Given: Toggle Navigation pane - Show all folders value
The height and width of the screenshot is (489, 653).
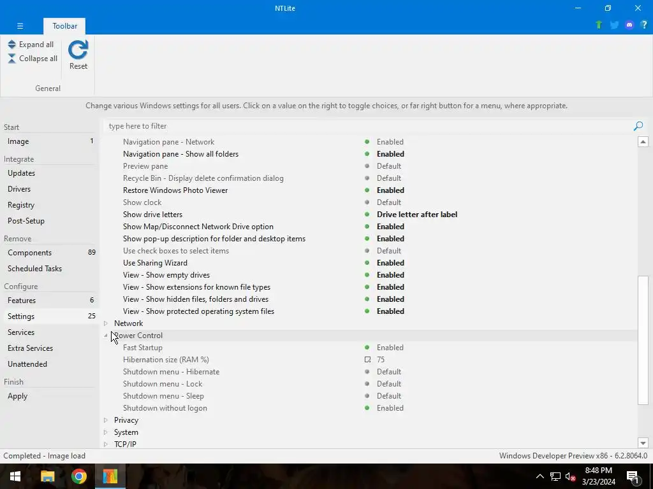Looking at the screenshot, I should point(391,154).
